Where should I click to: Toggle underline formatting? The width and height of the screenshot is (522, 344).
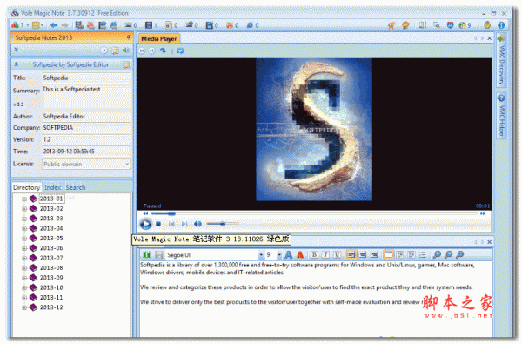(337, 255)
